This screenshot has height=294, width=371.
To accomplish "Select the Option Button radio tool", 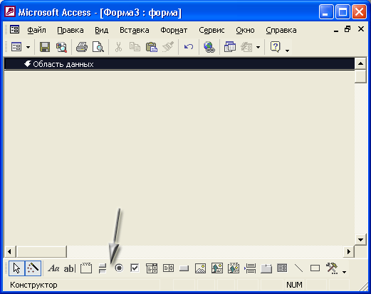I will coord(119,268).
